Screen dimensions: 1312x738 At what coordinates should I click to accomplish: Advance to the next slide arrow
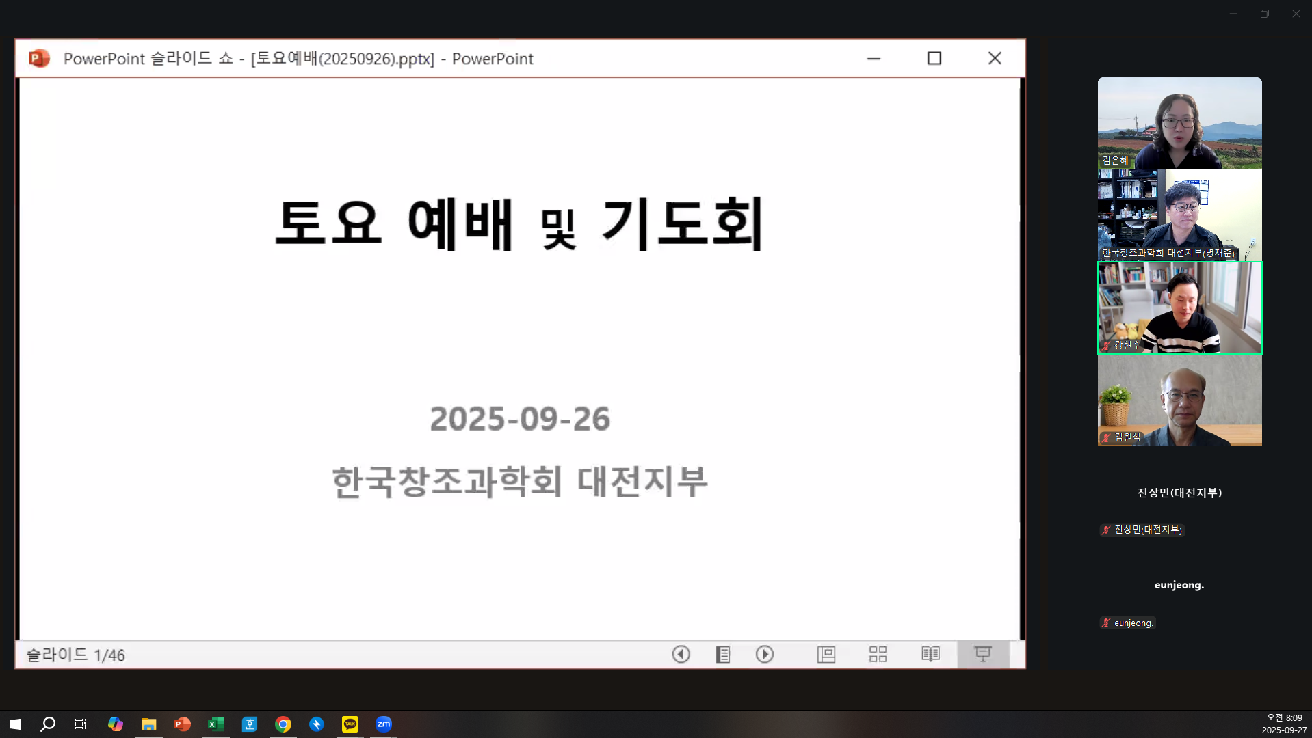point(765,655)
